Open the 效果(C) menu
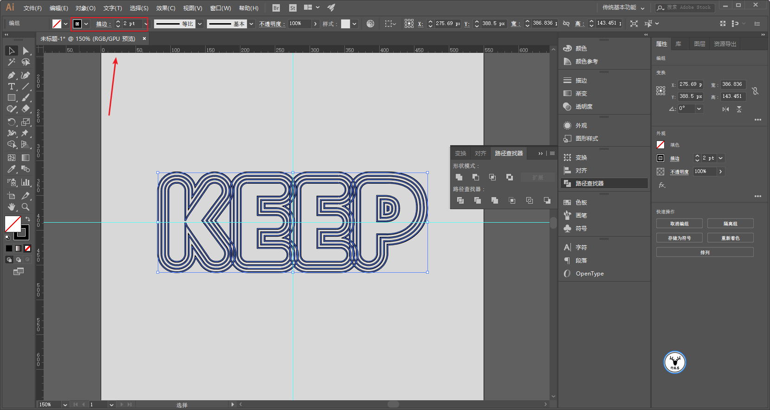Viewport: 770px width, 410px height. coord(166,8)
